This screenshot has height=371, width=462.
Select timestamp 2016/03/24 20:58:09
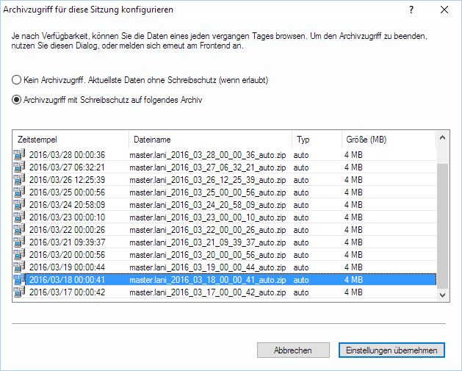[67, 205]
